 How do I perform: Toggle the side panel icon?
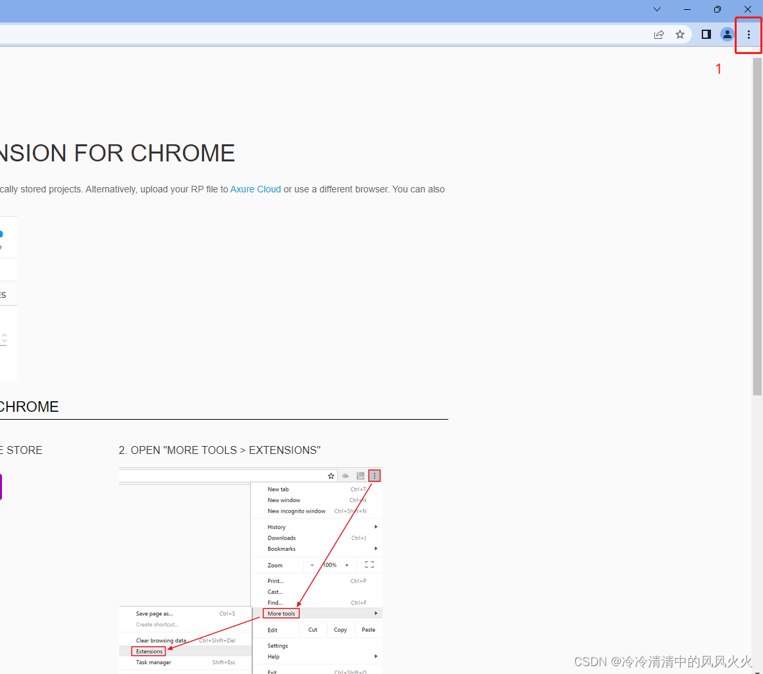706,34
